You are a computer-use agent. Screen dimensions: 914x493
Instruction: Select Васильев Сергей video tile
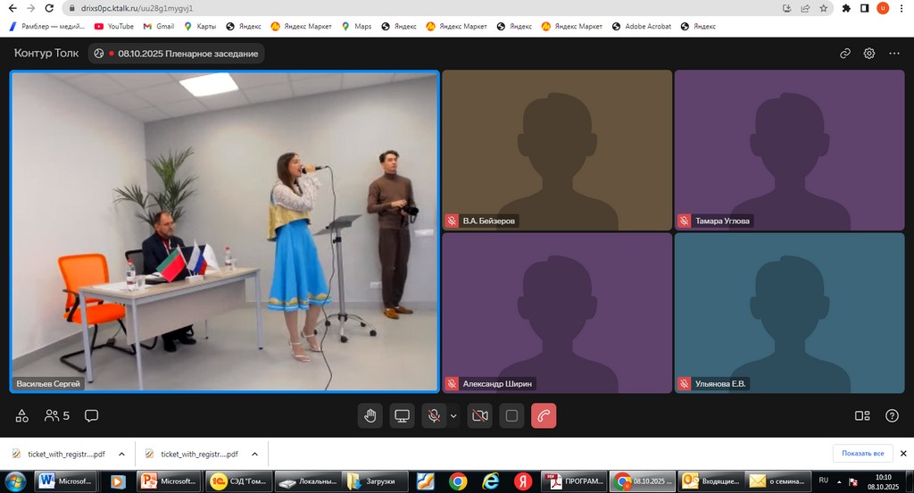pos(224,232)
